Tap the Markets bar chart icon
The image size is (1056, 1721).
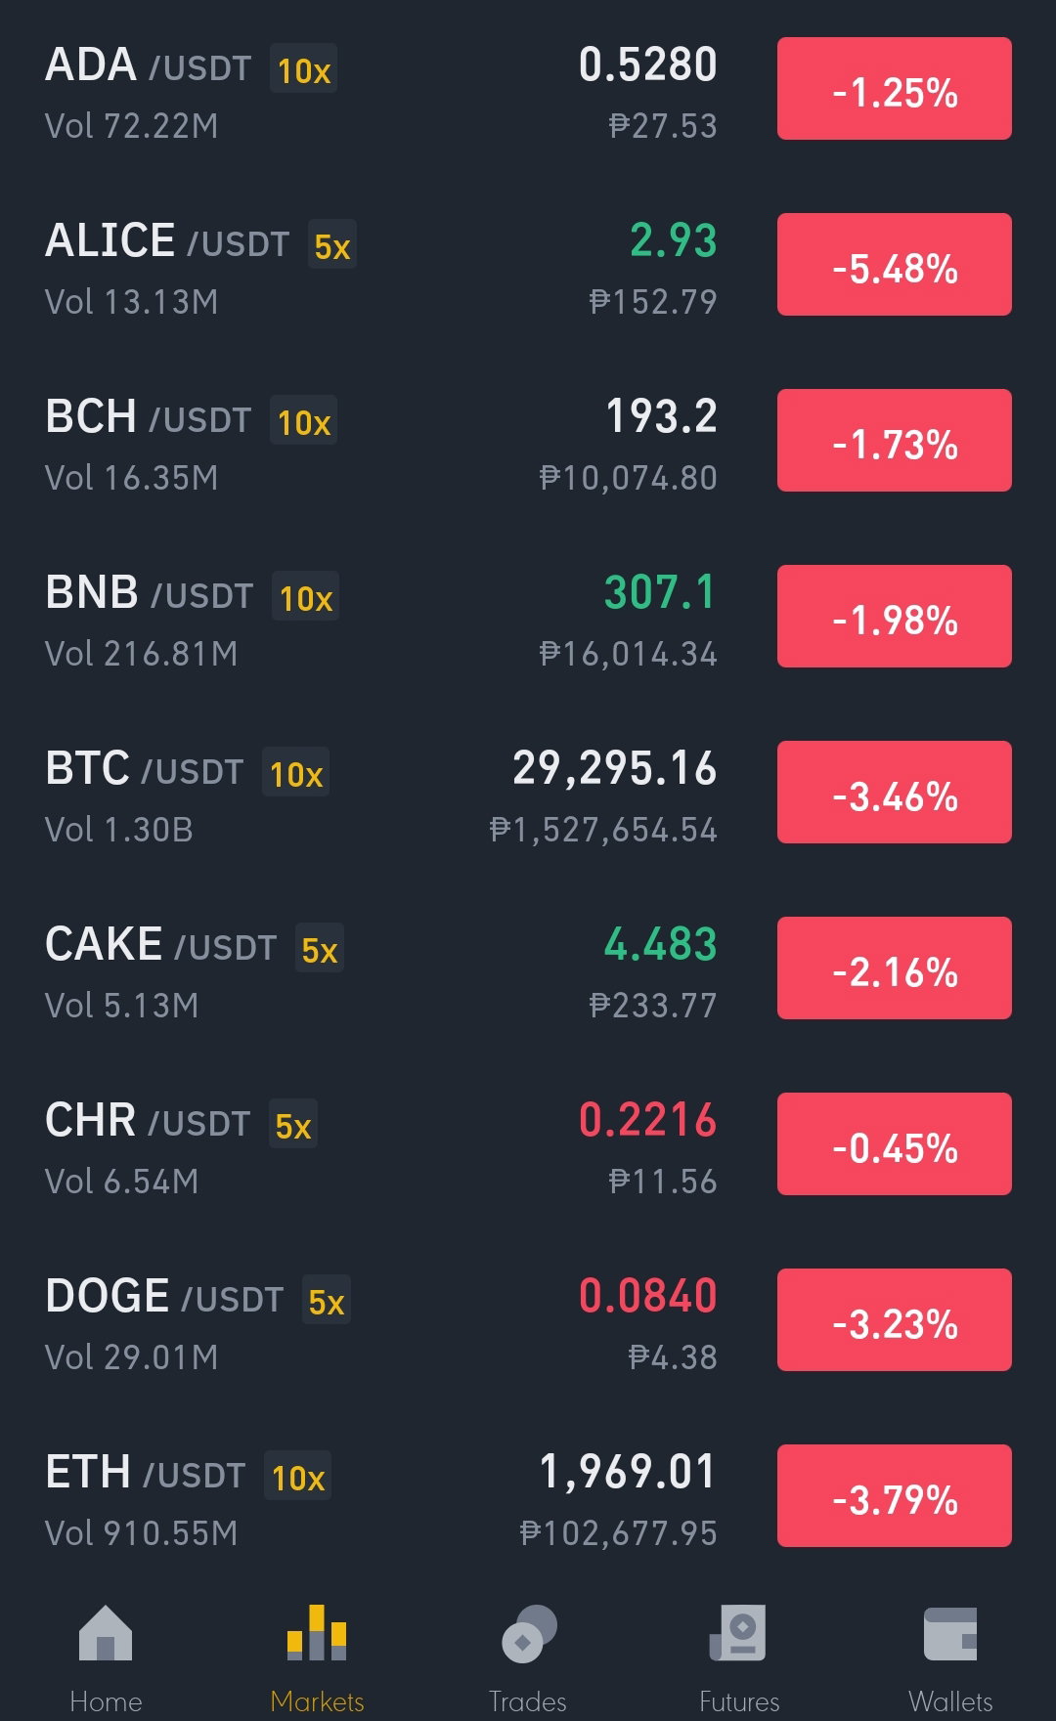tap(317, 1633)
